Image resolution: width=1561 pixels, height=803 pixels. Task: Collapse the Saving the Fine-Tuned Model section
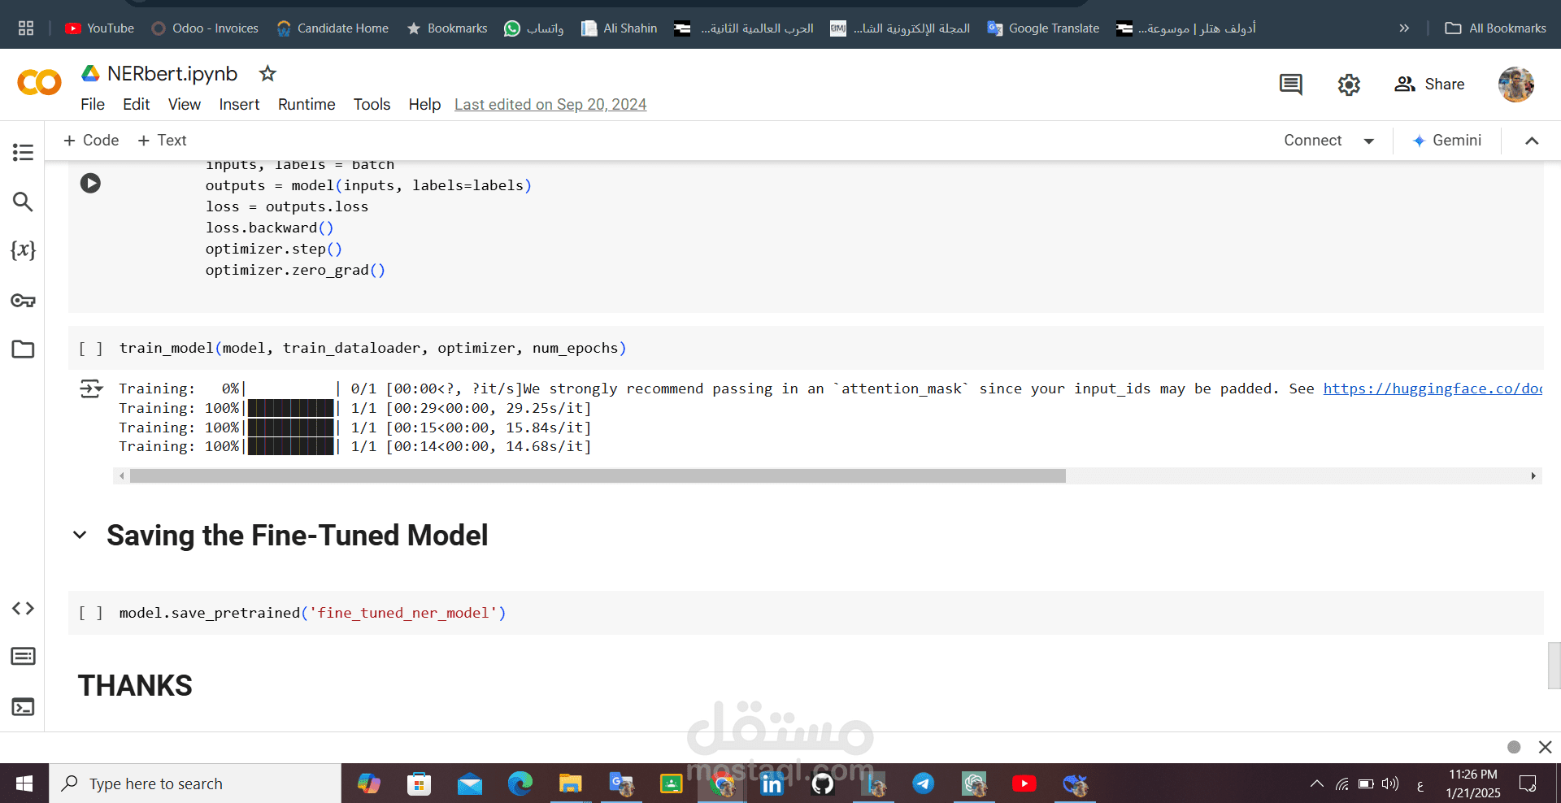(80, 535)
